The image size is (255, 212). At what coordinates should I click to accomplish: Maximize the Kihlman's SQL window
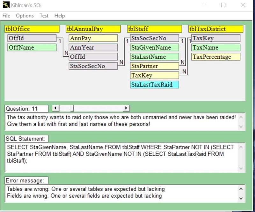pos(223,5)
